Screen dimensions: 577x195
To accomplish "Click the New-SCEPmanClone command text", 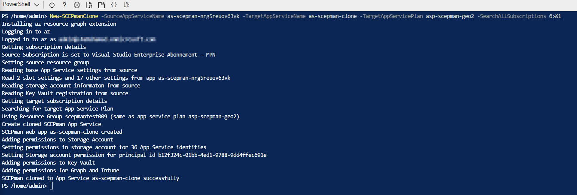I will coord(77,16).
